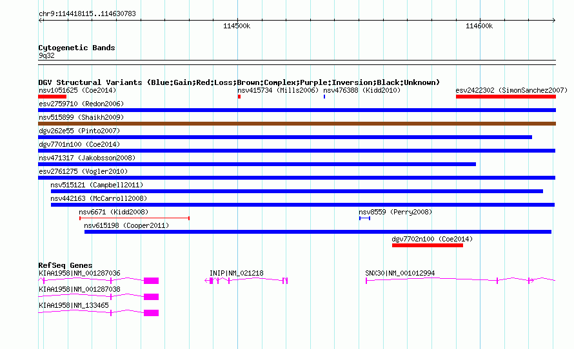The image size is (574, 349).
Task: Click dgv7702n100 (Coe2014) label
Action: [432, 239]
